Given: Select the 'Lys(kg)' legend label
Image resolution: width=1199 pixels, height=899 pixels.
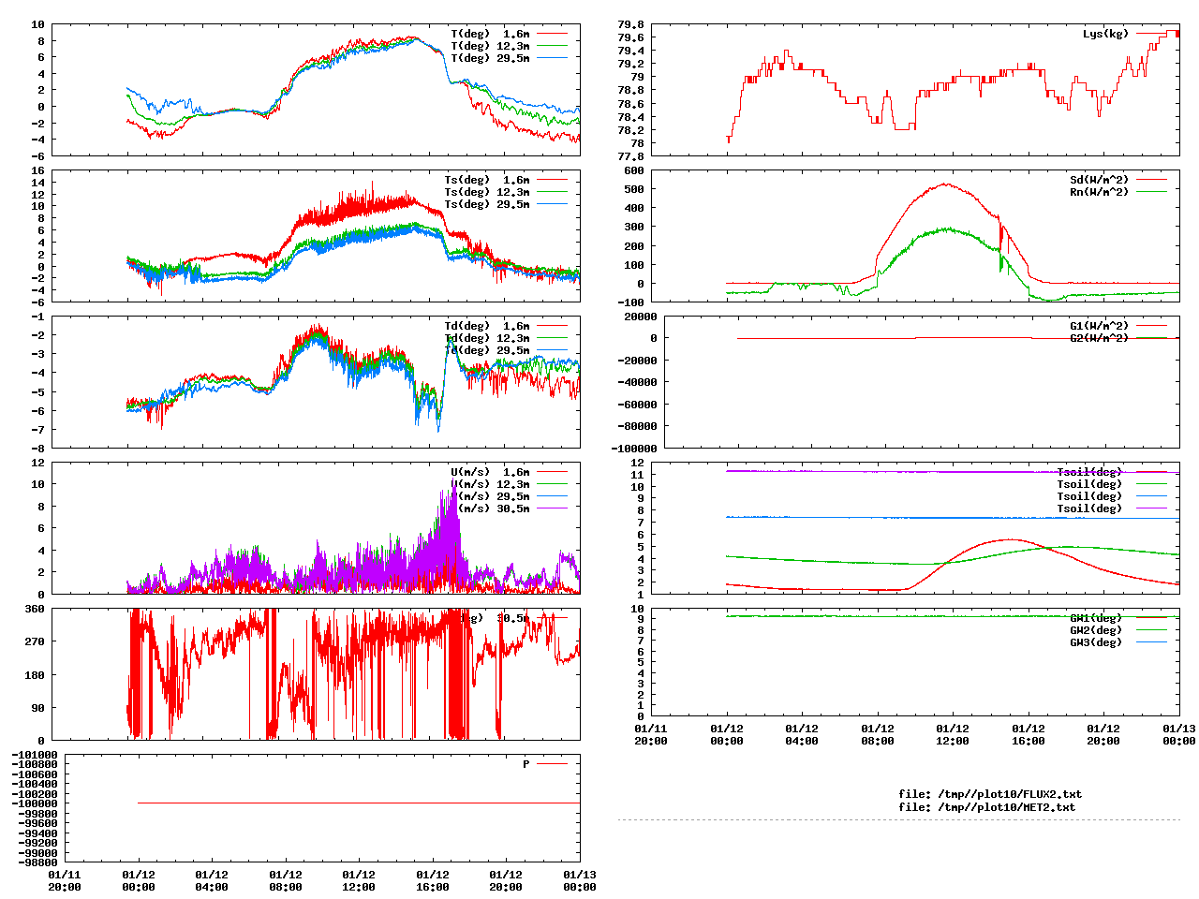Looking at the screenshot, I should pos(1106,34).
